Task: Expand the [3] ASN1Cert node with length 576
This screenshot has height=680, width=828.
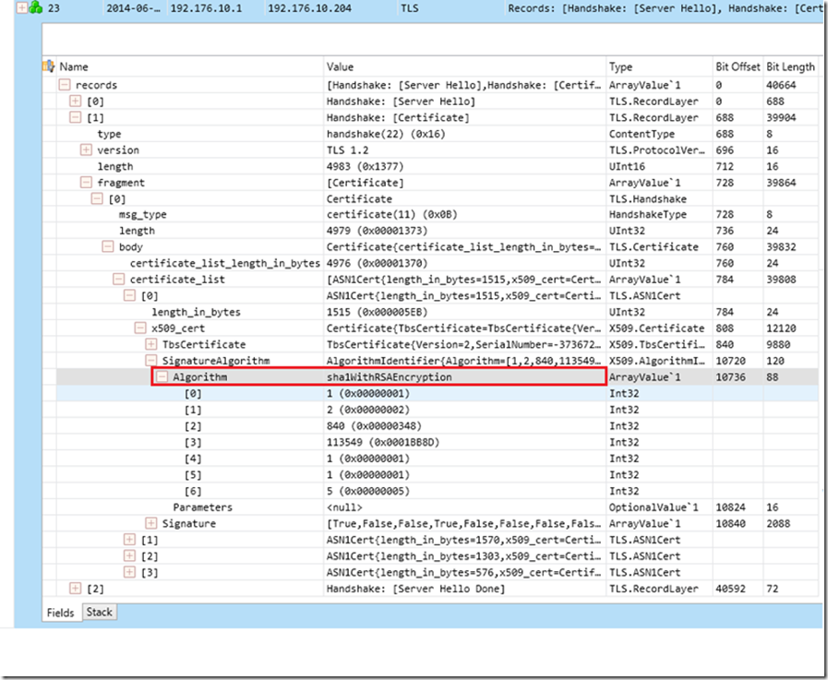Action: click(129, 572)
